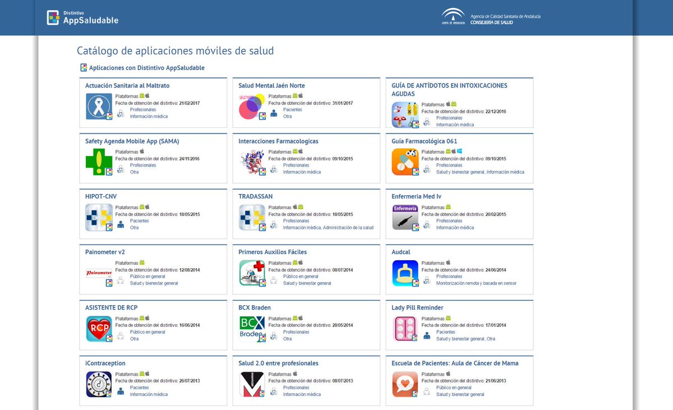Viewport: 673px width, 410px height.
Task: Click Información médica in Actuación Sanitaria card
Action: coord(149,117)
